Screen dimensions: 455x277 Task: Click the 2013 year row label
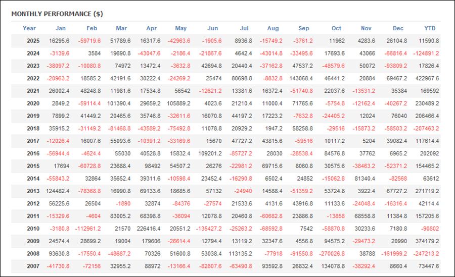point(33,192)
